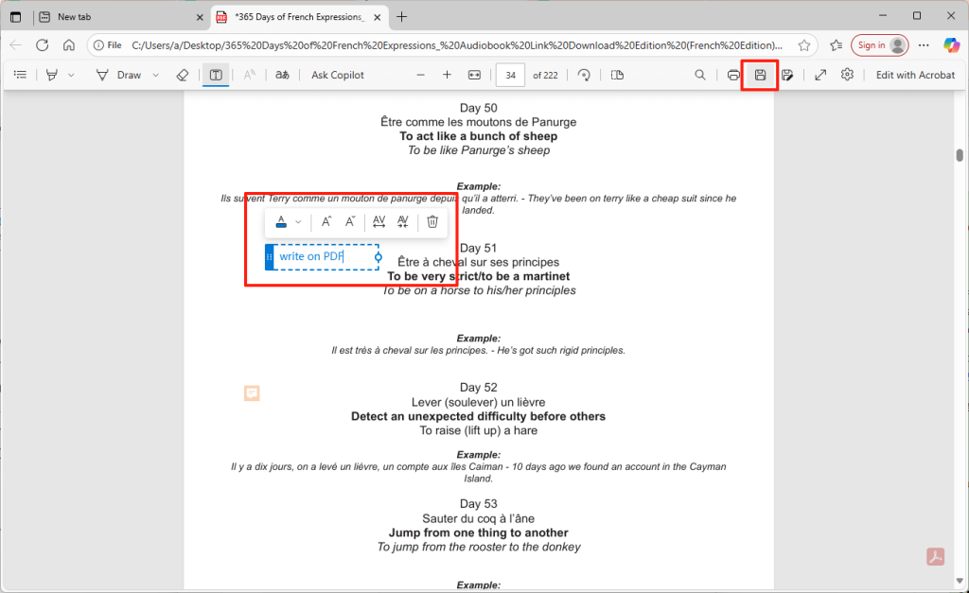The height and width of the screenshot is (593, 969).
Task: Select the Highlight tool
Action: pyautogui.click(x=52, y=75)
